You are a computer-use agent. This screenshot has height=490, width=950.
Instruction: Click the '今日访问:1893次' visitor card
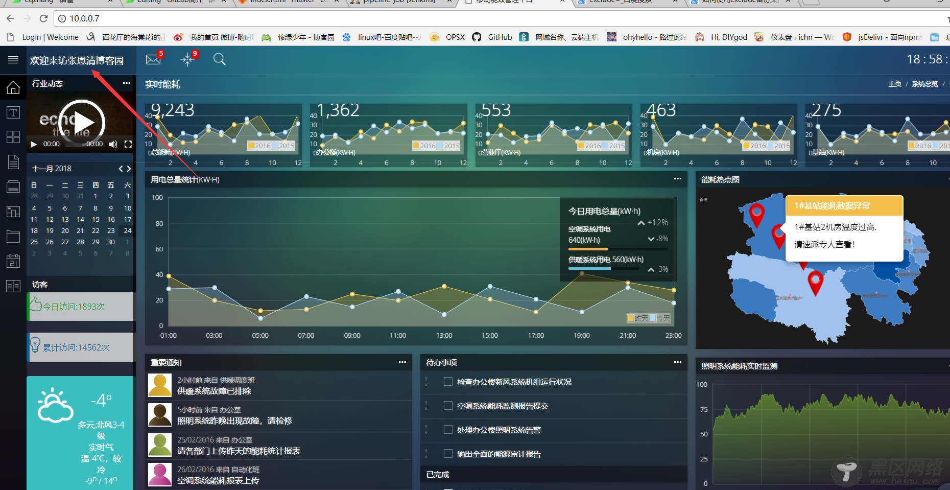point(80,307)
